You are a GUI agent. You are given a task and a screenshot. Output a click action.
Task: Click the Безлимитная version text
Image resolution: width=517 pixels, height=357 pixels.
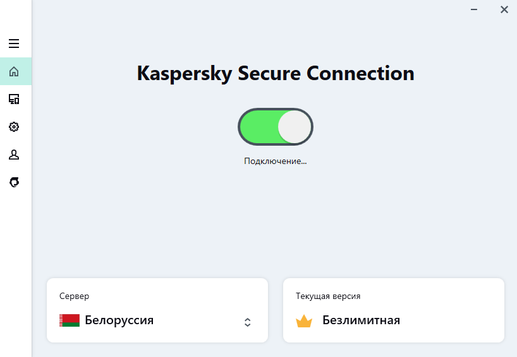[361, 320]
